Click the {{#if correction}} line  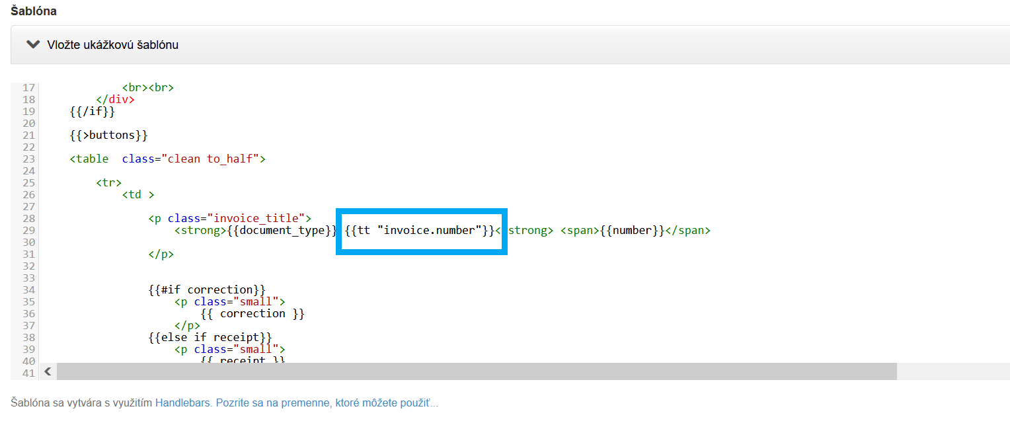207,290
